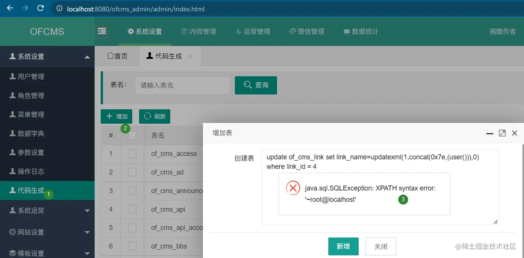This screenshot has height=258, width=524.
Task: Click inside the 创建表 SQL textarea
Action: [380, 187]
